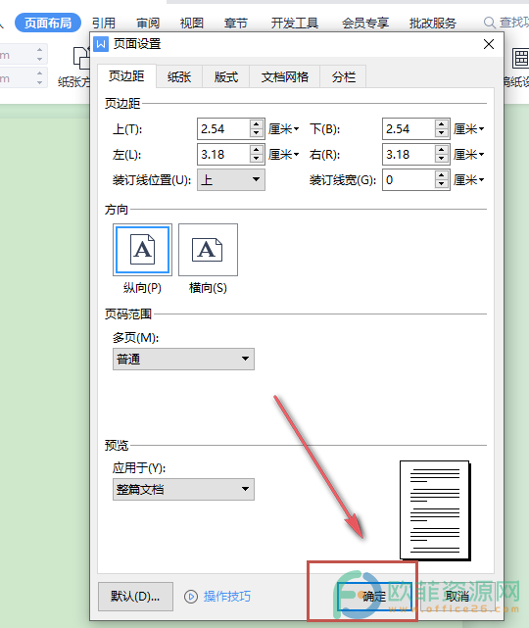Open unit dropdown 厘米 for left margin
This screenshot has width=529, height=628.
click(x=283, y=155)
